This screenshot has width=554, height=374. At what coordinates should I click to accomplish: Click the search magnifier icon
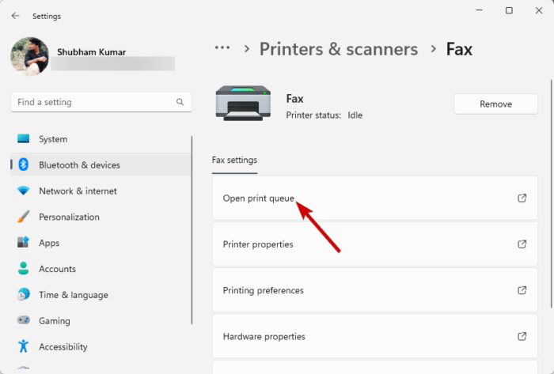(x=180, y=102)
